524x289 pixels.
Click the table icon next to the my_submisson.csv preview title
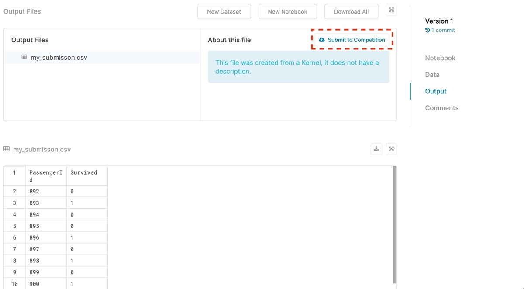pyautogui.click(x=7, y=149)
